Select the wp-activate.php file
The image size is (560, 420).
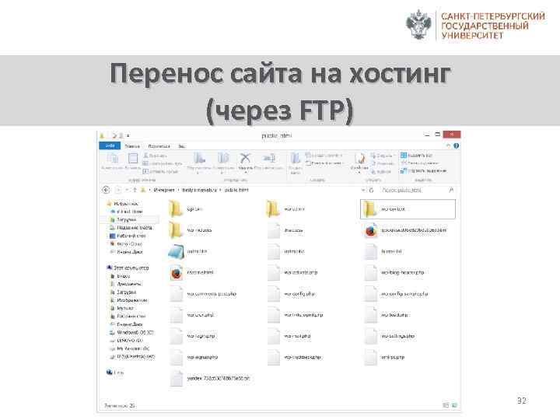293,272
